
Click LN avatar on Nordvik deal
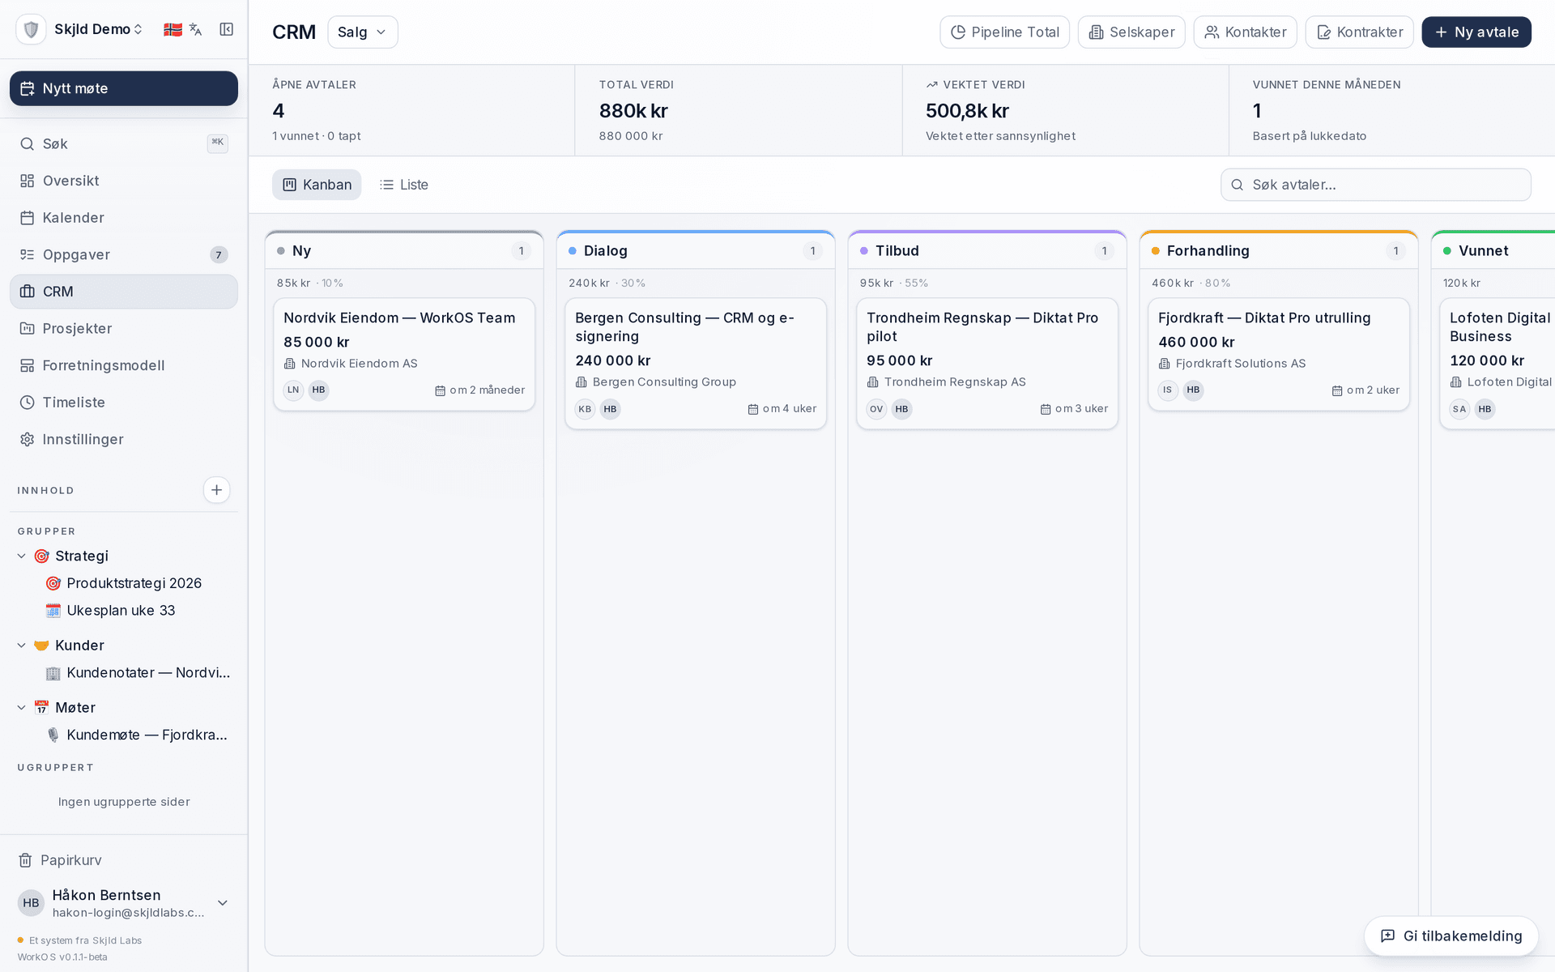(293, 390)
